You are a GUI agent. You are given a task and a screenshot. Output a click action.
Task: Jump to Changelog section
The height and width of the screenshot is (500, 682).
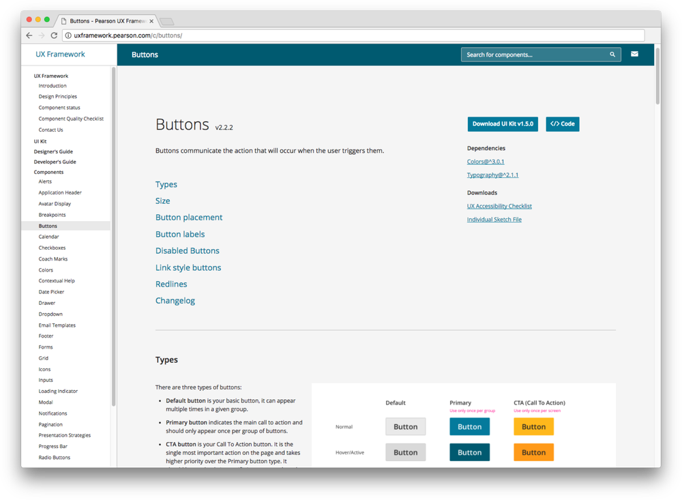175,301
